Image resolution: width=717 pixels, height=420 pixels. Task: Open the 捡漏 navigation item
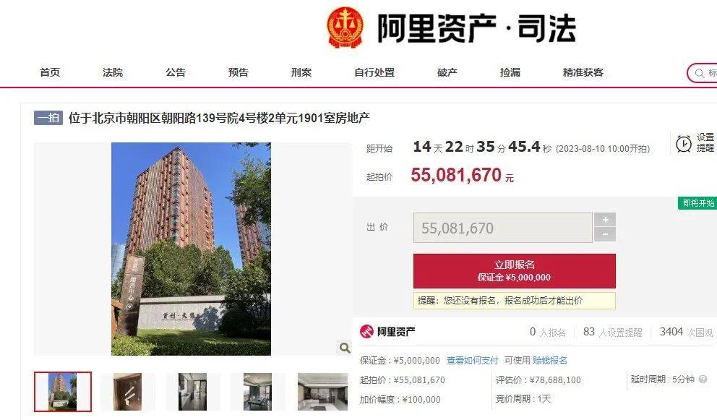click(510, 72)
